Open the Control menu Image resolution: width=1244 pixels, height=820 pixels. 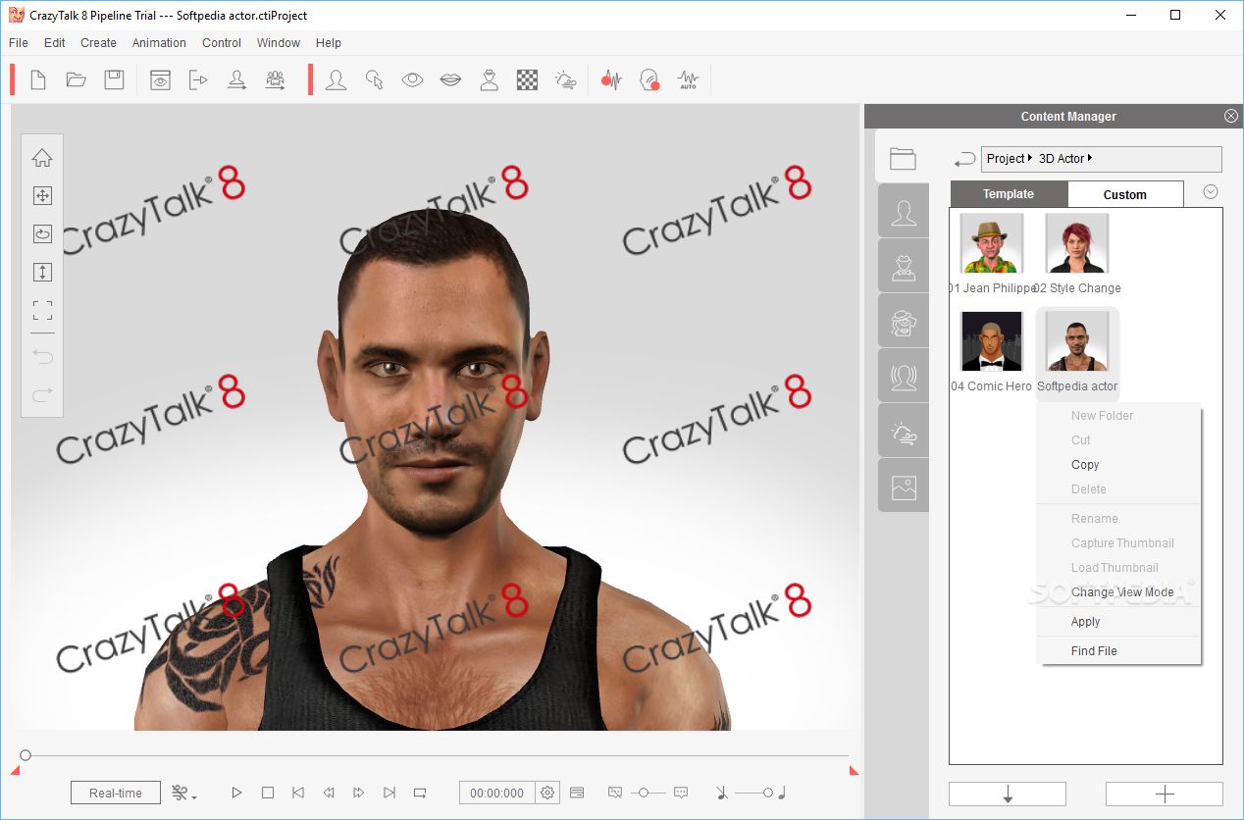(222, 43)
